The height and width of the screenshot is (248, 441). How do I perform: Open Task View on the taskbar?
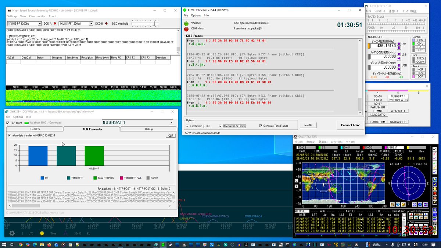tap(12, 244)
